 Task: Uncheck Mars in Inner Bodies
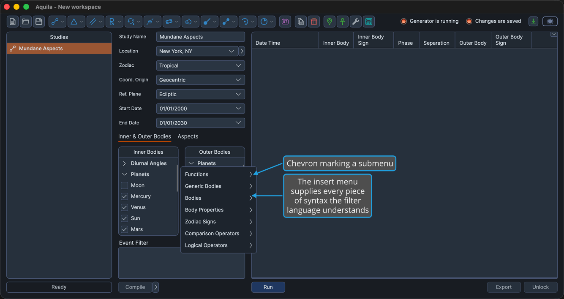click(125, 229)
